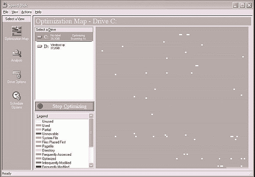Image resolution: width=255 pixels, height=177 pixels.
Task: Click the Frequently Accessed legend entry
Action: 57,154
